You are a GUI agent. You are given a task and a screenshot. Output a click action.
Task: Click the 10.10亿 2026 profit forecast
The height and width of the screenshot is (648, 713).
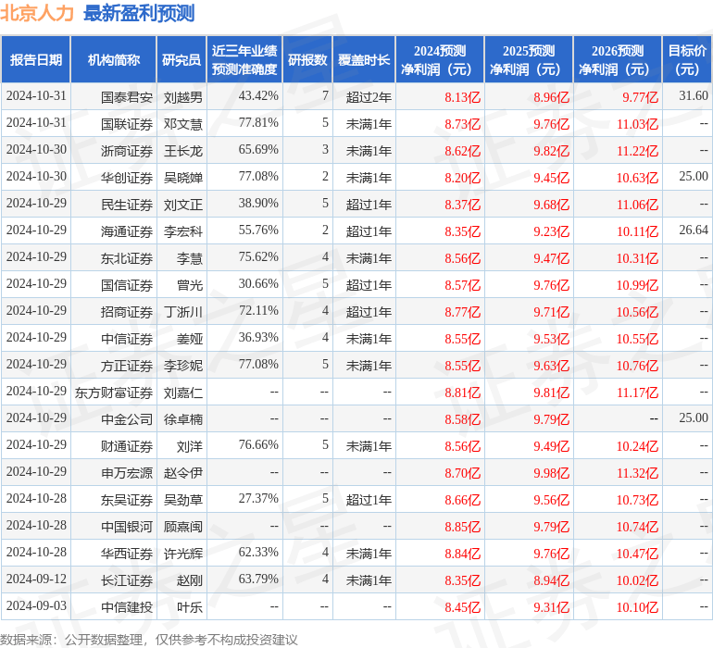point(637,607)
